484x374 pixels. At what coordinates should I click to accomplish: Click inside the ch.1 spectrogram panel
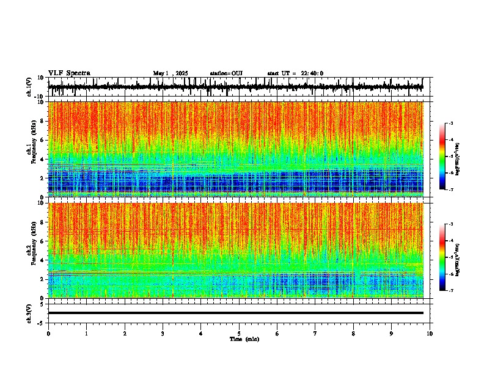pos(236,149)
